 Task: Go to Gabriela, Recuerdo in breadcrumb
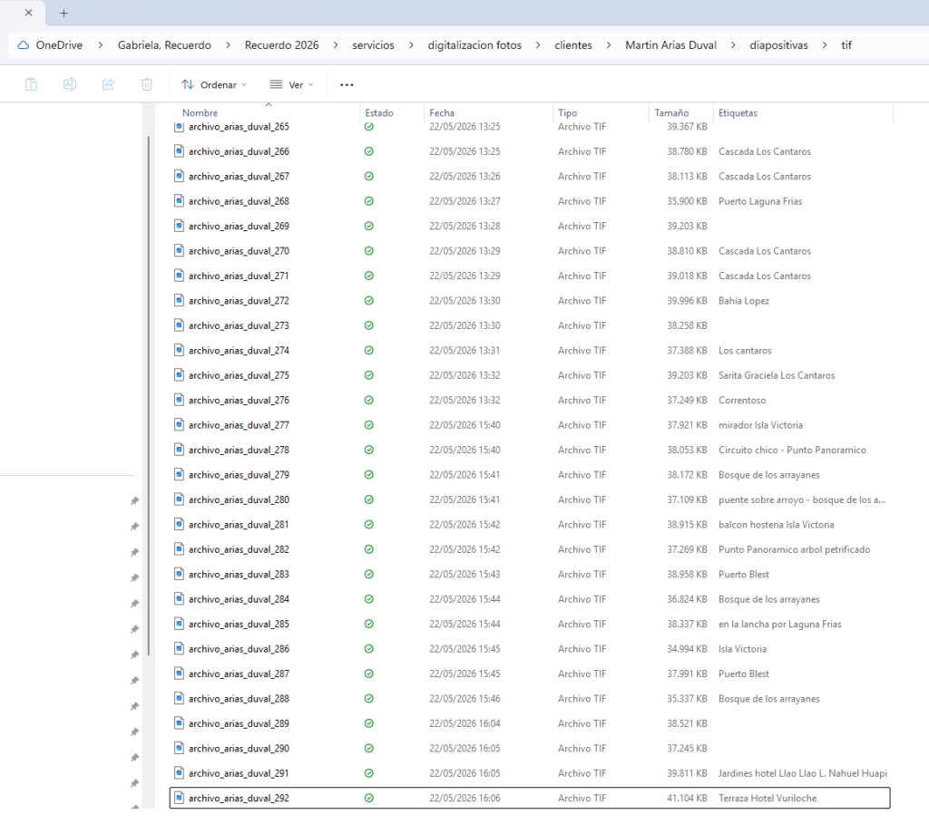(164, 45)
